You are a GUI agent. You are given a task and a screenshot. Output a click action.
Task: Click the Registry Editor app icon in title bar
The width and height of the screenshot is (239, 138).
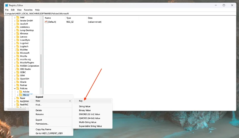[x=7, y=5]
